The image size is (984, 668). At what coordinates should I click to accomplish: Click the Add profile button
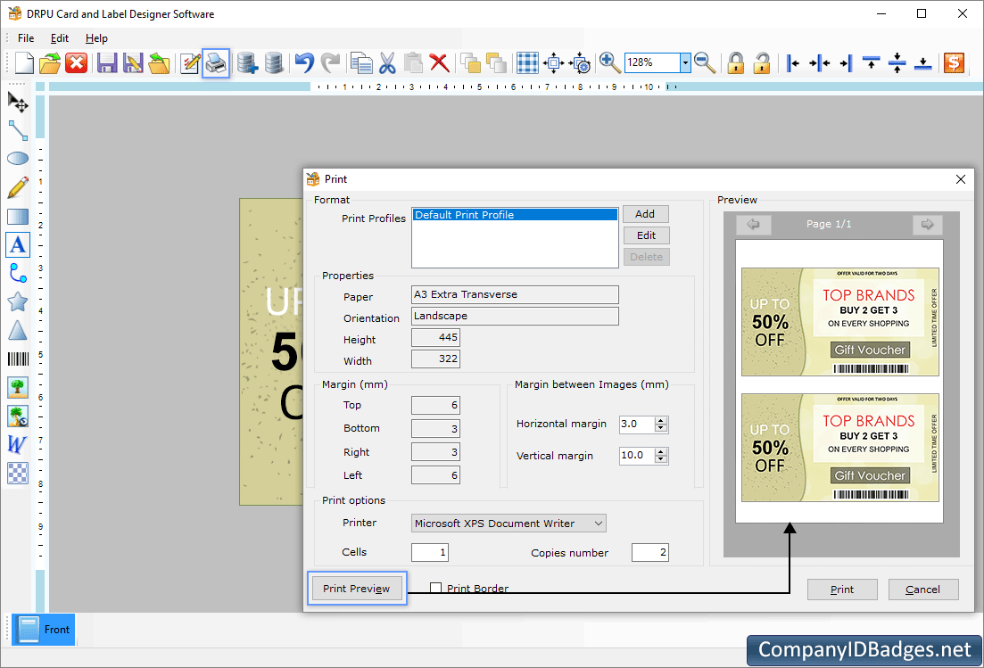(645, 214)
